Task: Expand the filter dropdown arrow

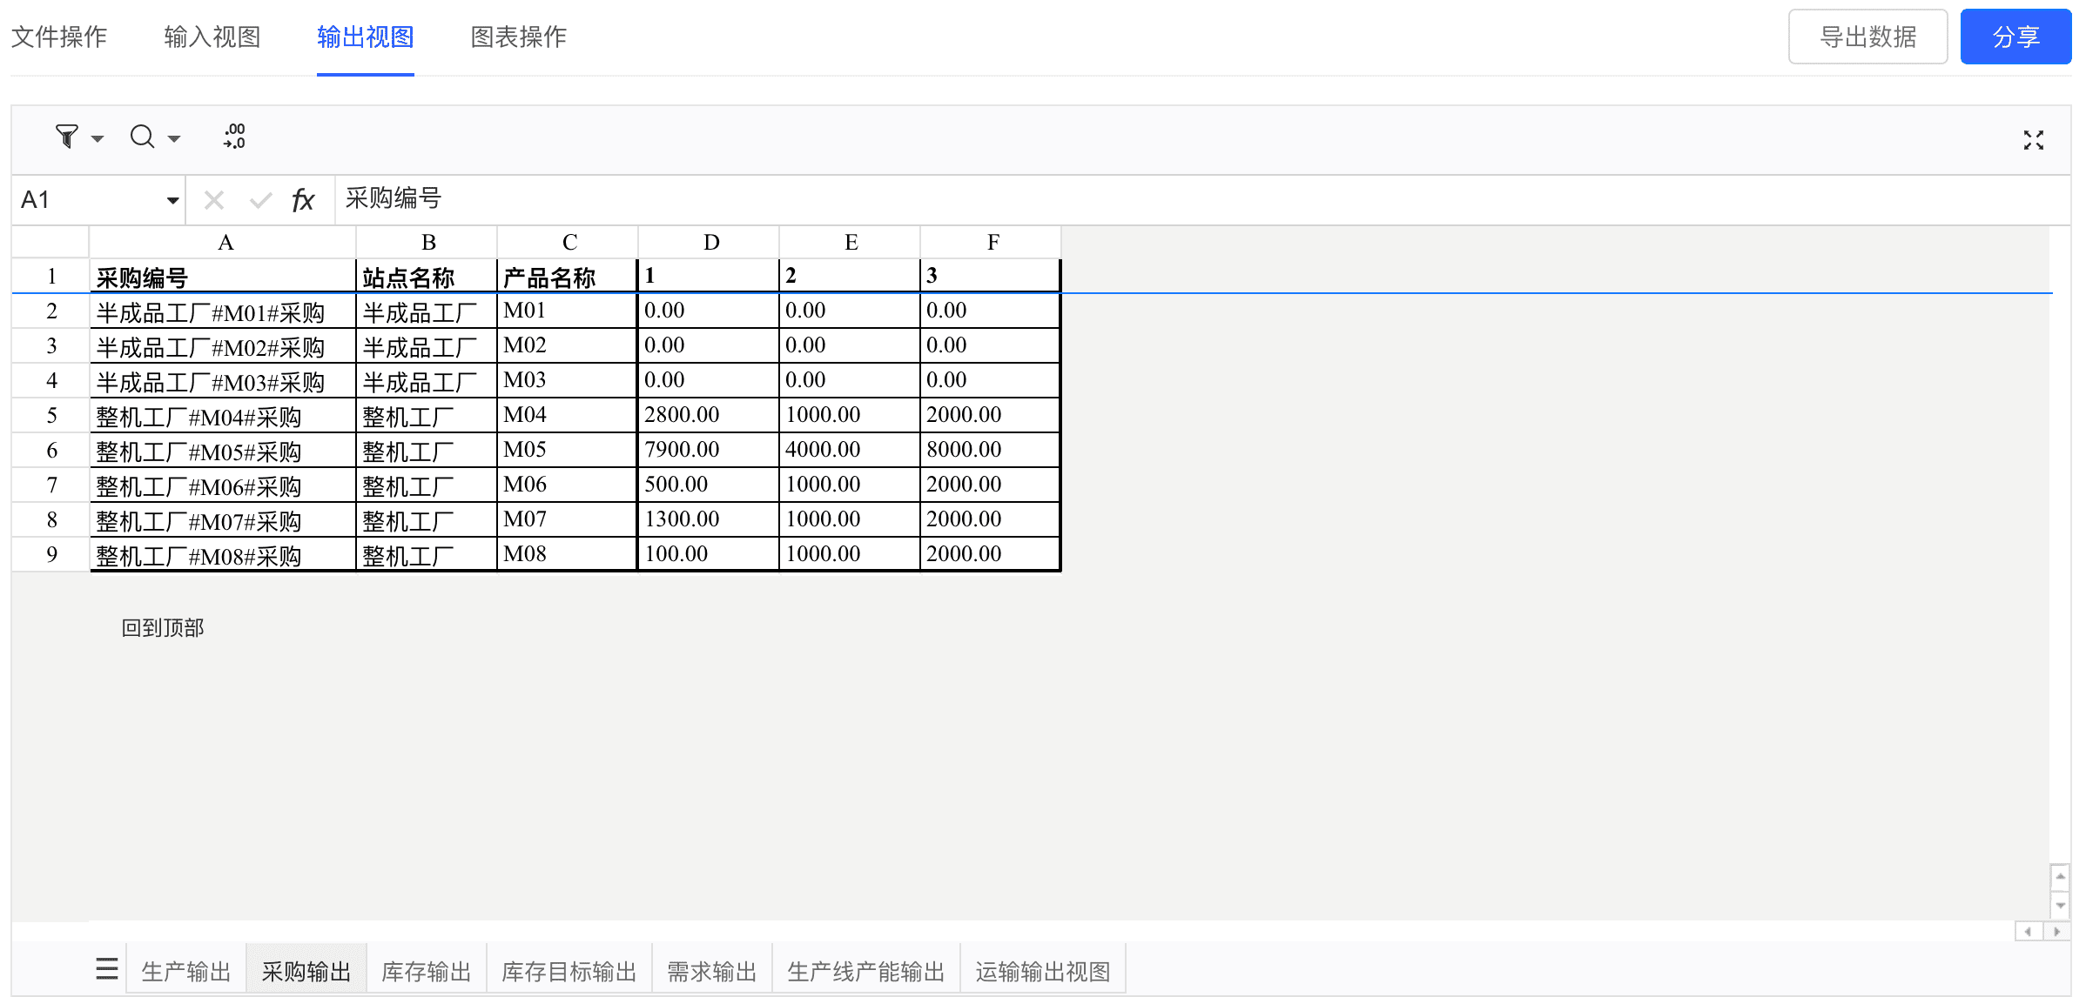Action: point(98,138)
